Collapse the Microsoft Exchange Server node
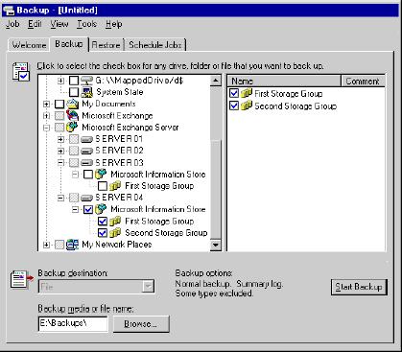Screen dimensions: 402x352 (x=46, y=128)
